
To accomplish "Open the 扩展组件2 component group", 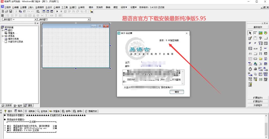I will tap(258, 102).
